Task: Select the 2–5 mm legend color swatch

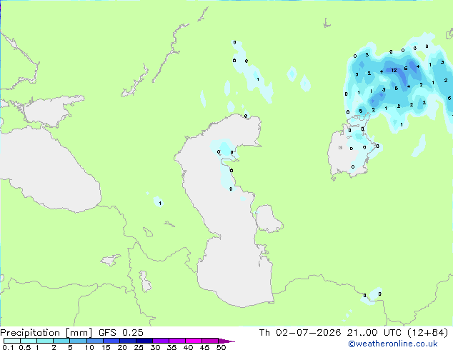Action: (61, 341)
